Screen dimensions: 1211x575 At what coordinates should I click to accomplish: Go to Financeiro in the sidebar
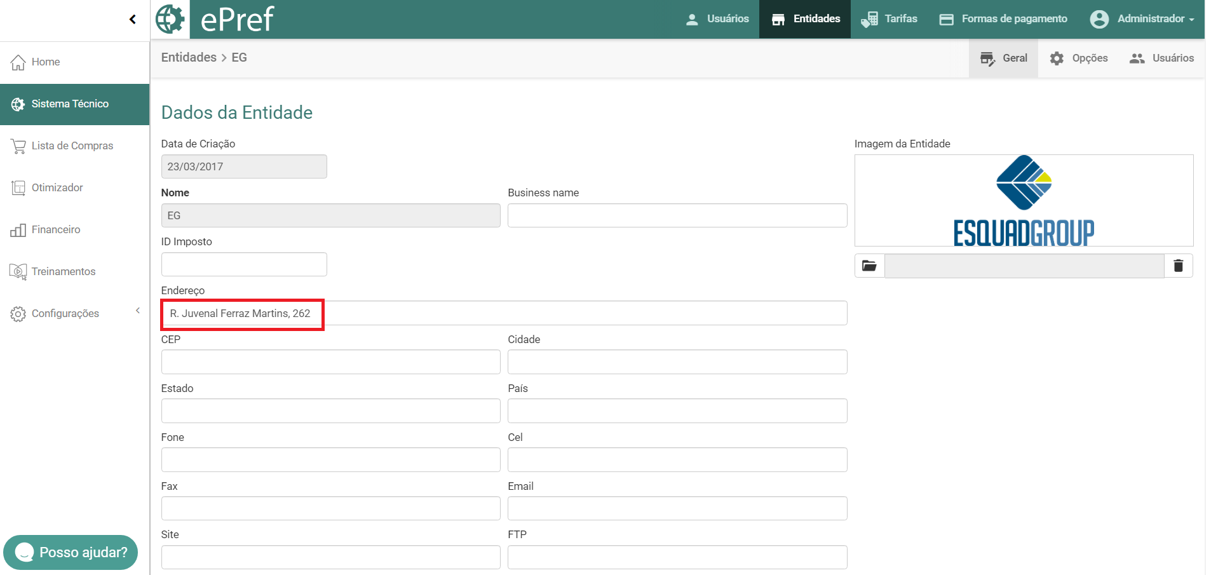56,229
